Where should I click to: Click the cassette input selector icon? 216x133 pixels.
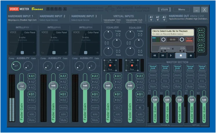189,40
